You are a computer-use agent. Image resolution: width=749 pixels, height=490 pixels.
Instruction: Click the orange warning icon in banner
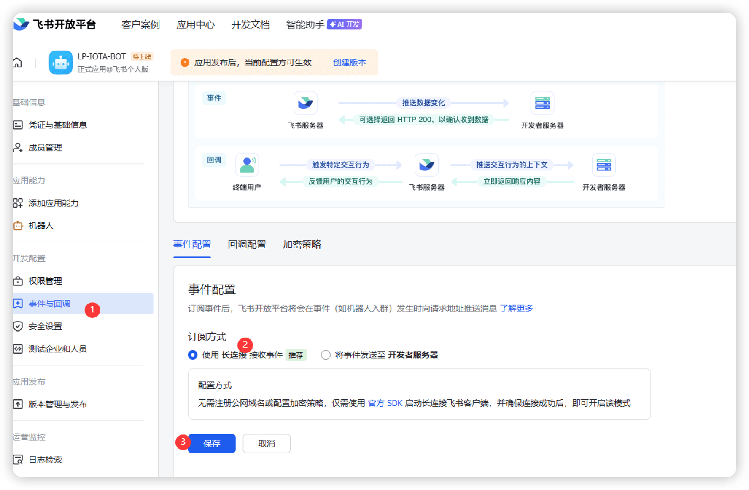tap(185, 62)
